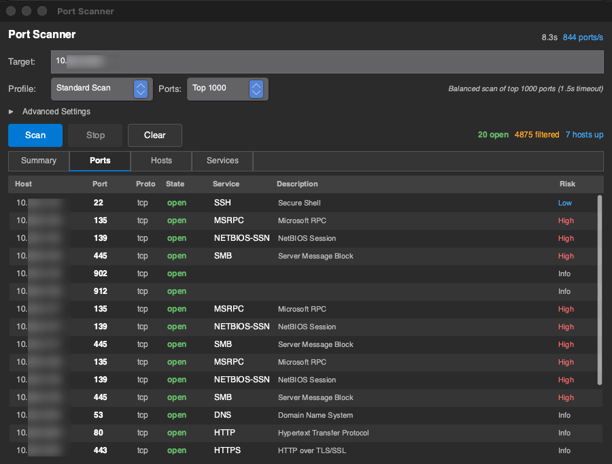Click the results table vertical scrollbar
612x464 pixels.
tap(599, 289)
